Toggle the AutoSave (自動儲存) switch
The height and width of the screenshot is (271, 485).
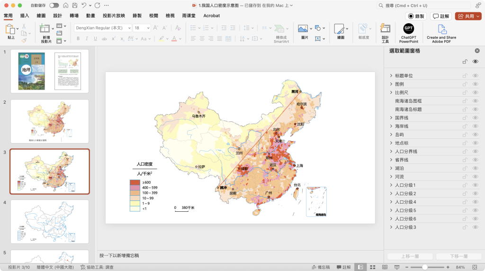54,5
